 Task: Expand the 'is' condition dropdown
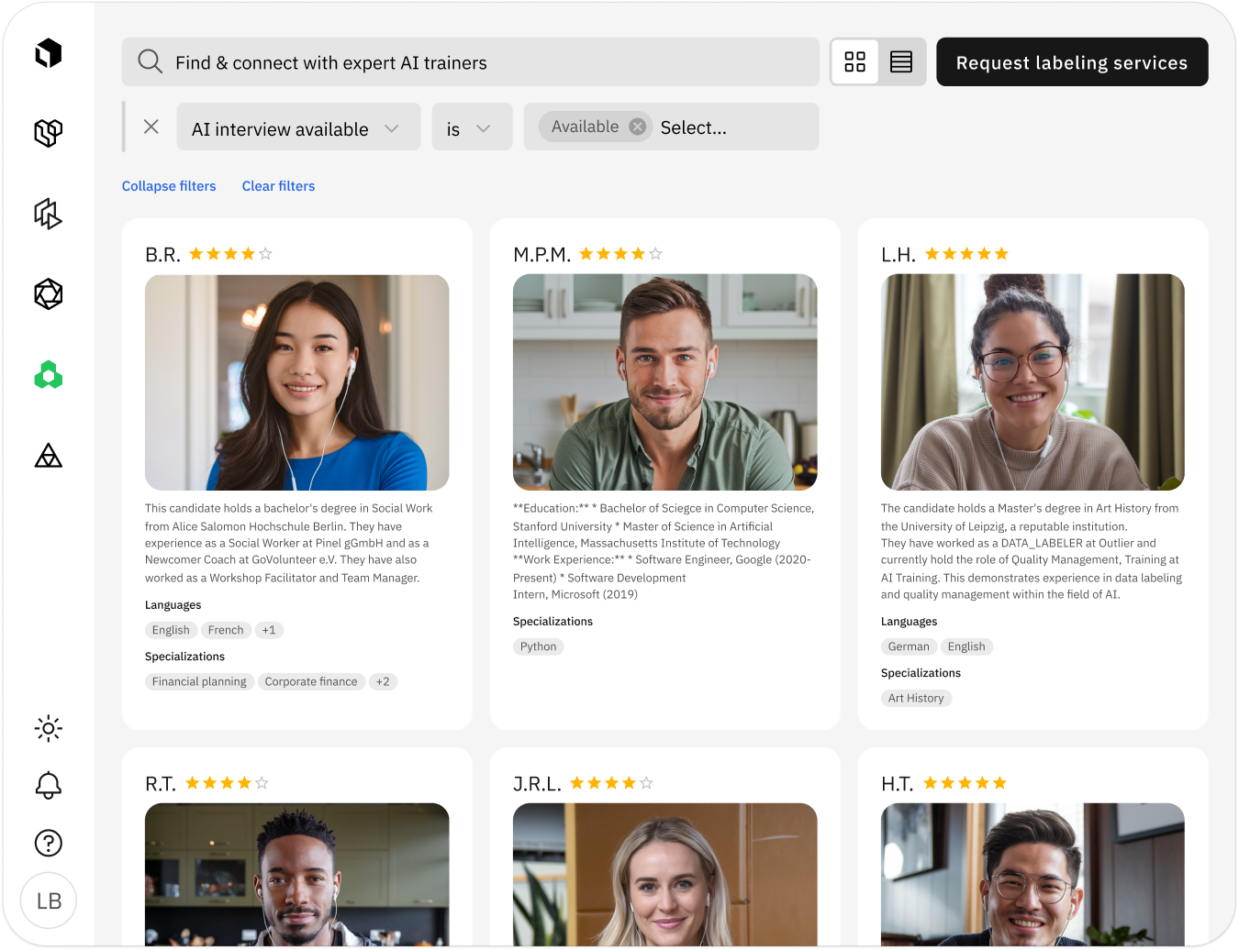(x=472, y=127)
